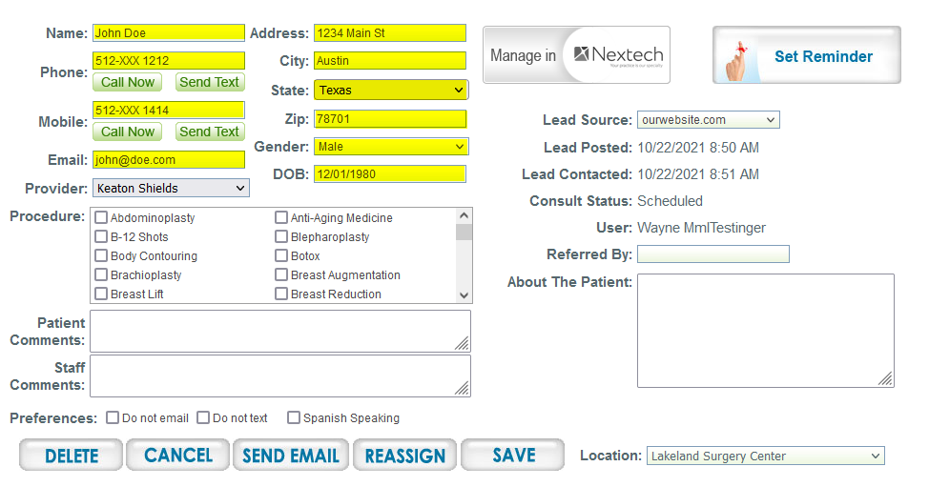Click the SEND EMAIL button
This screenshot has height=487, width=929.
tap(291, 456)
